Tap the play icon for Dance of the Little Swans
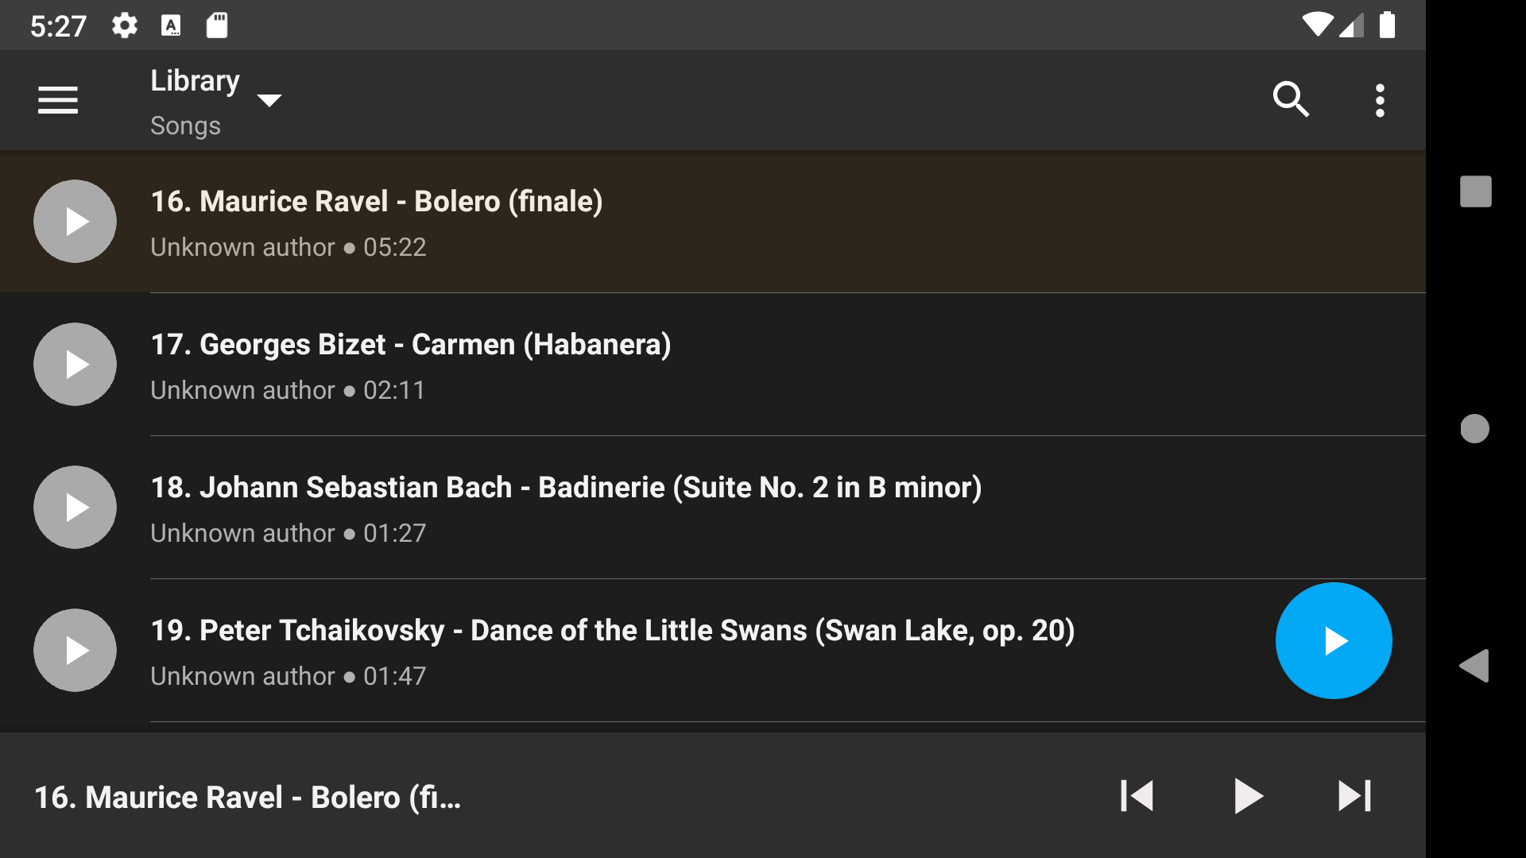Screen dimensions: 1526x858 click(75, 650)
